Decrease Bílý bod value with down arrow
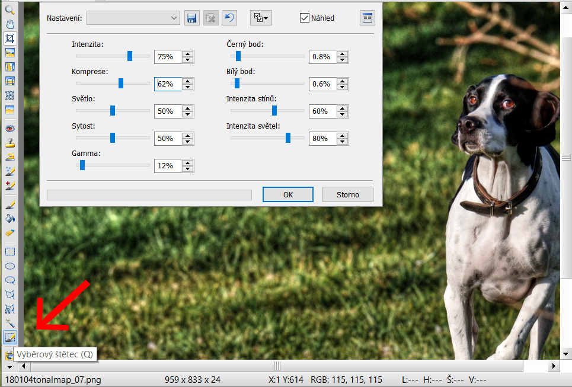Viewport: 572px width, 387px height. point(343,87)
